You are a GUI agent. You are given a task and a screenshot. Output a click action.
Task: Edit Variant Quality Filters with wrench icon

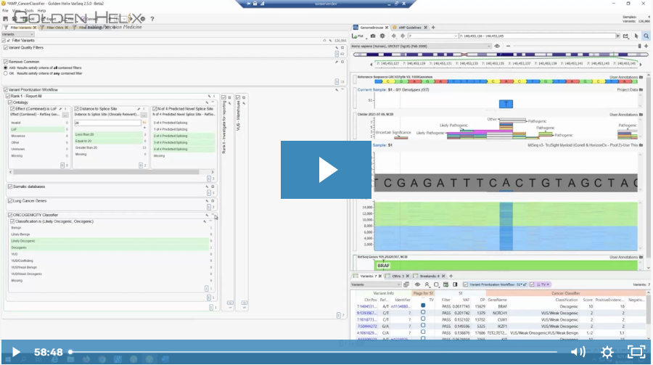[337, 47]
